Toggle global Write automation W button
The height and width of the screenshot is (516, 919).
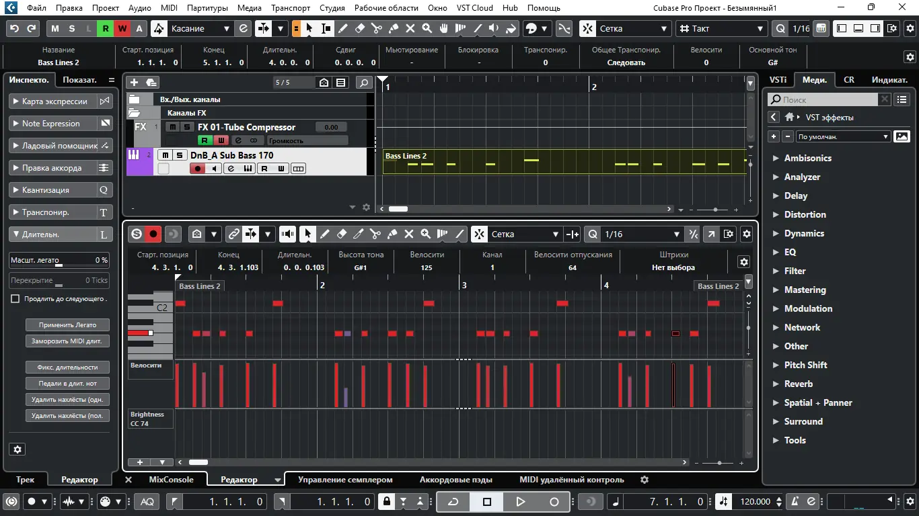(122, 29)
